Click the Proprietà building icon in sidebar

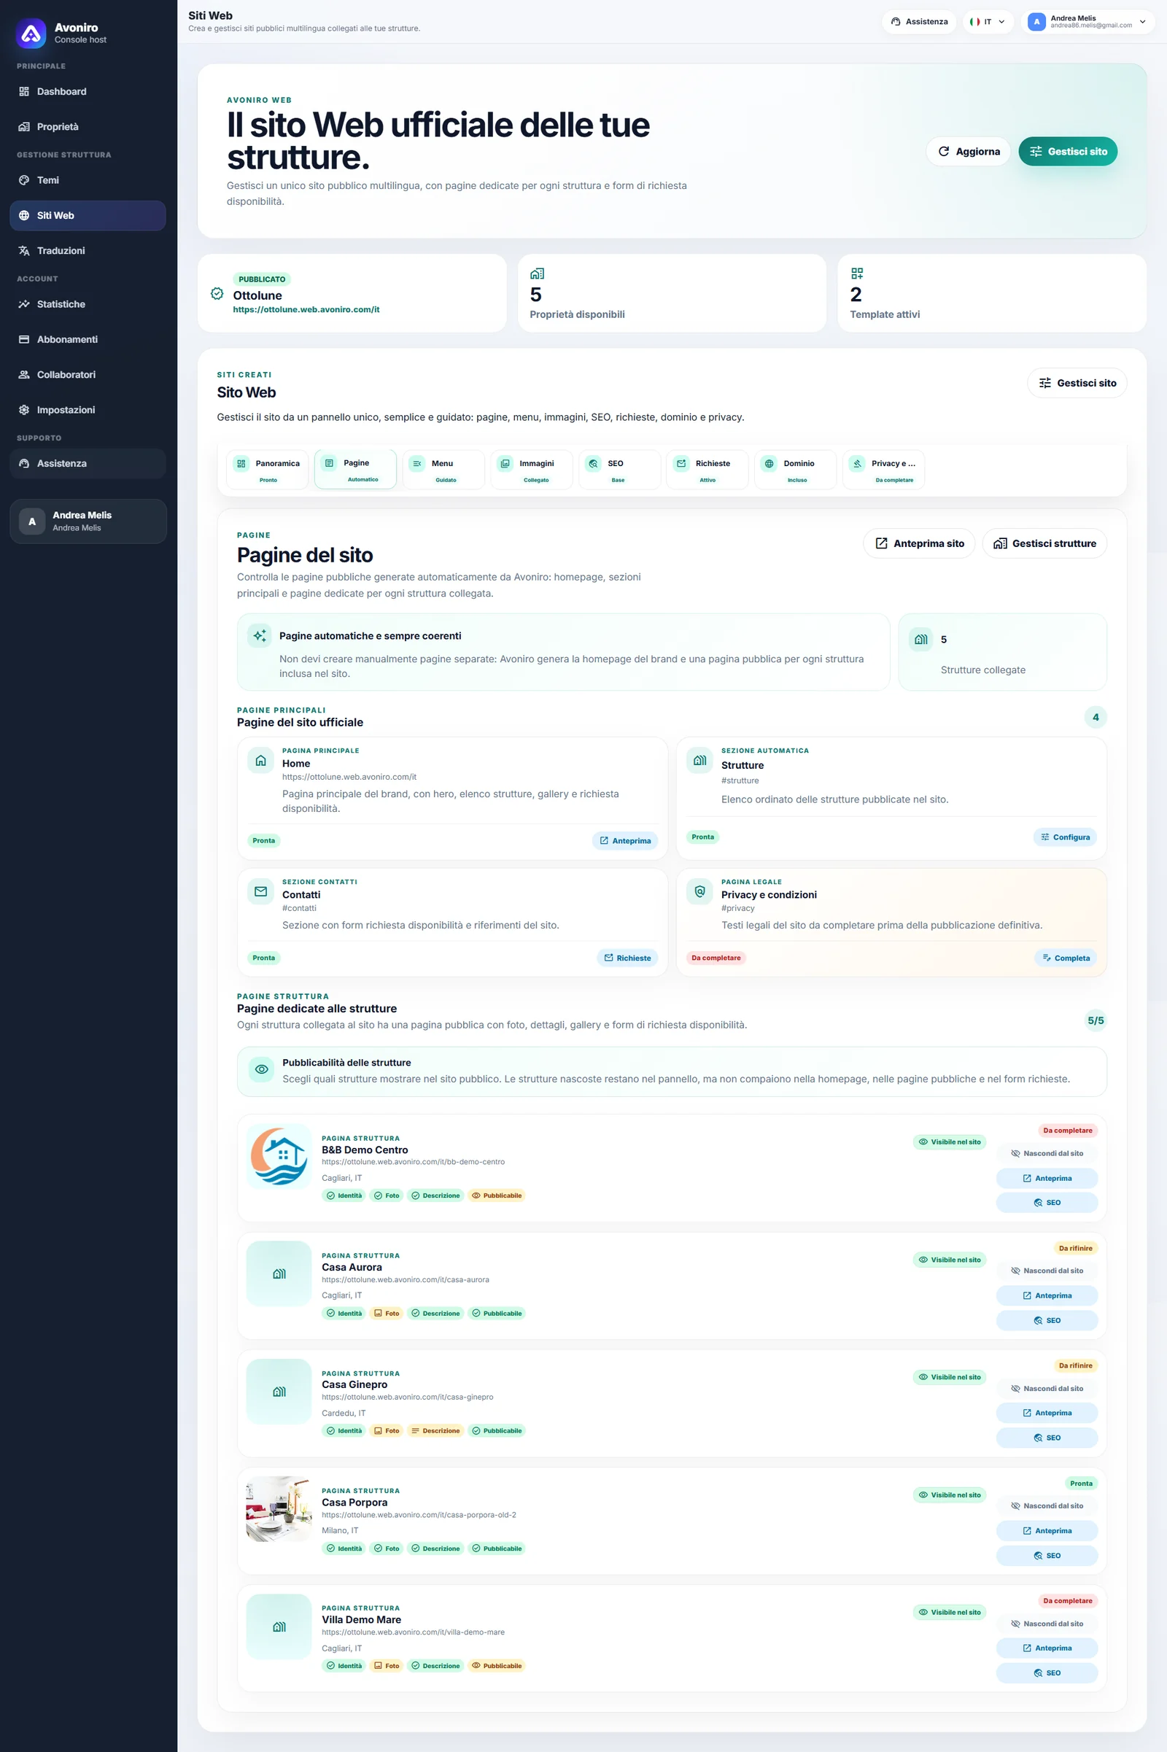click(24, 126)
